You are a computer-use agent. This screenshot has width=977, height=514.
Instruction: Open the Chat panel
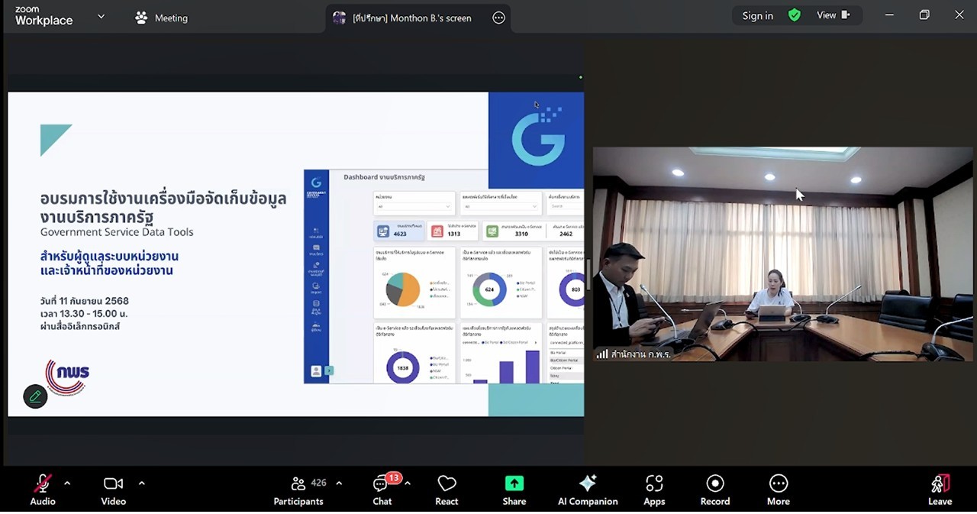click(x=382, y=490)
